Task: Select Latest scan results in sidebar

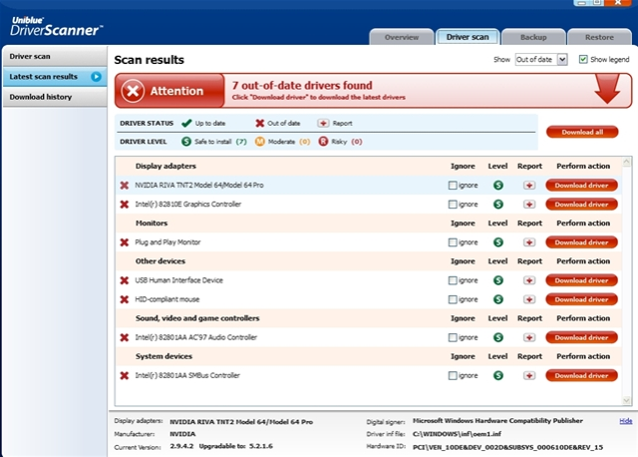Action: pyautogui.click(x=55, y=77)
